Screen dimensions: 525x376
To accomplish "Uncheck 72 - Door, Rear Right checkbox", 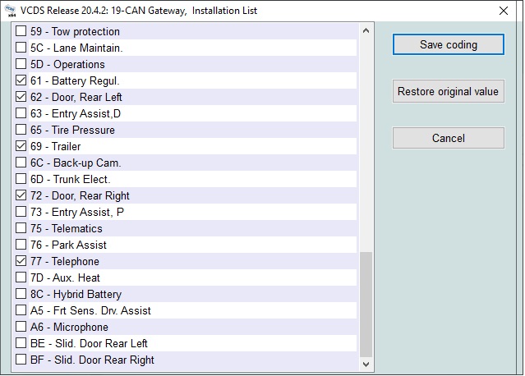I will [21, 195].
